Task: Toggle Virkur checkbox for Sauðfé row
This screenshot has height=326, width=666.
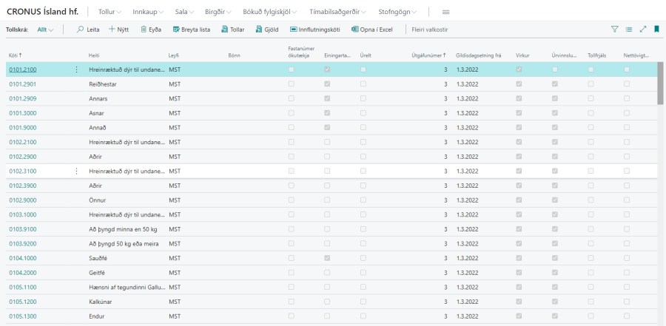Action: [519, 258]
